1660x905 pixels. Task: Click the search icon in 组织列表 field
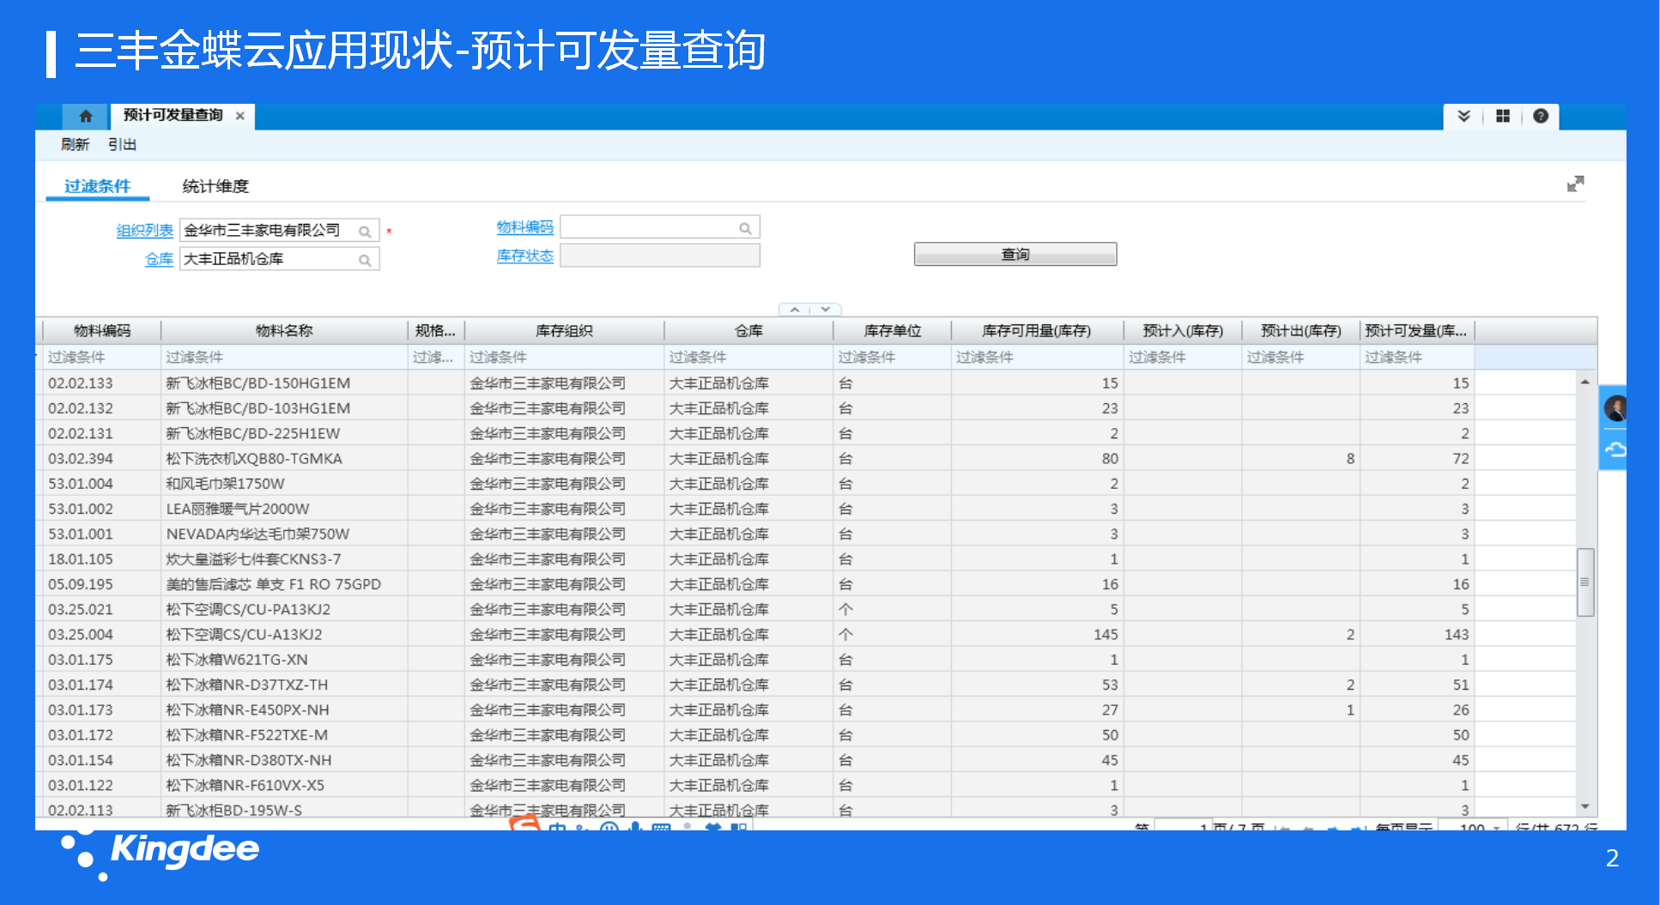[365, 232]
